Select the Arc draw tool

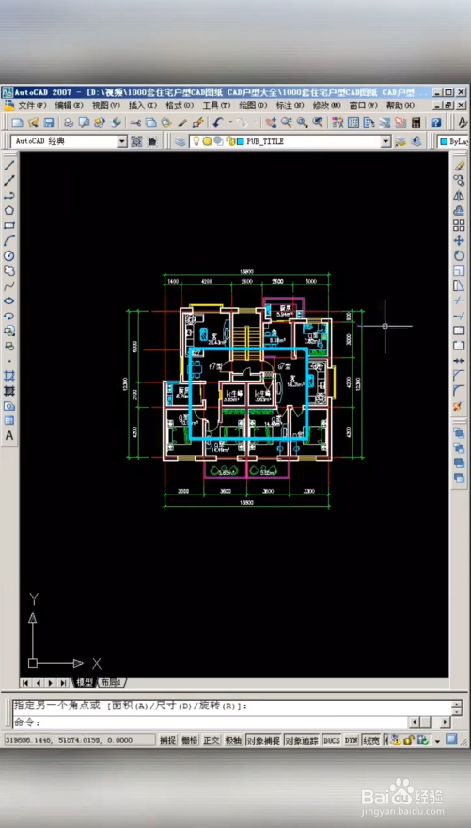coord(9,240)
